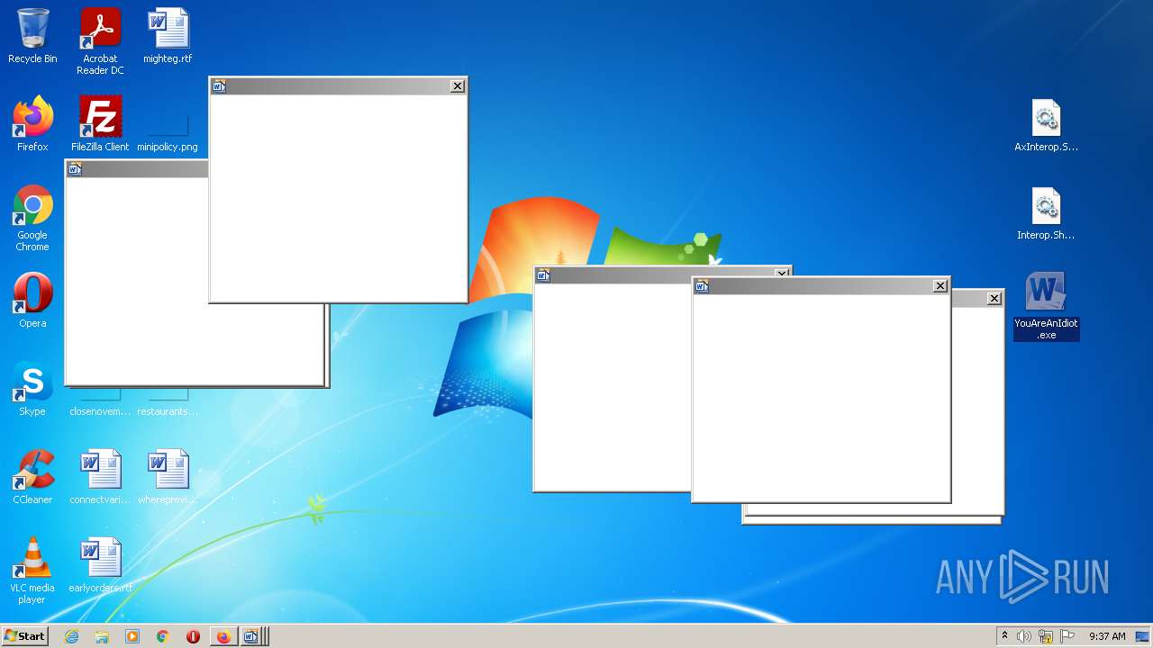Click the title icon of the middle-right popup

coord(543,275)
